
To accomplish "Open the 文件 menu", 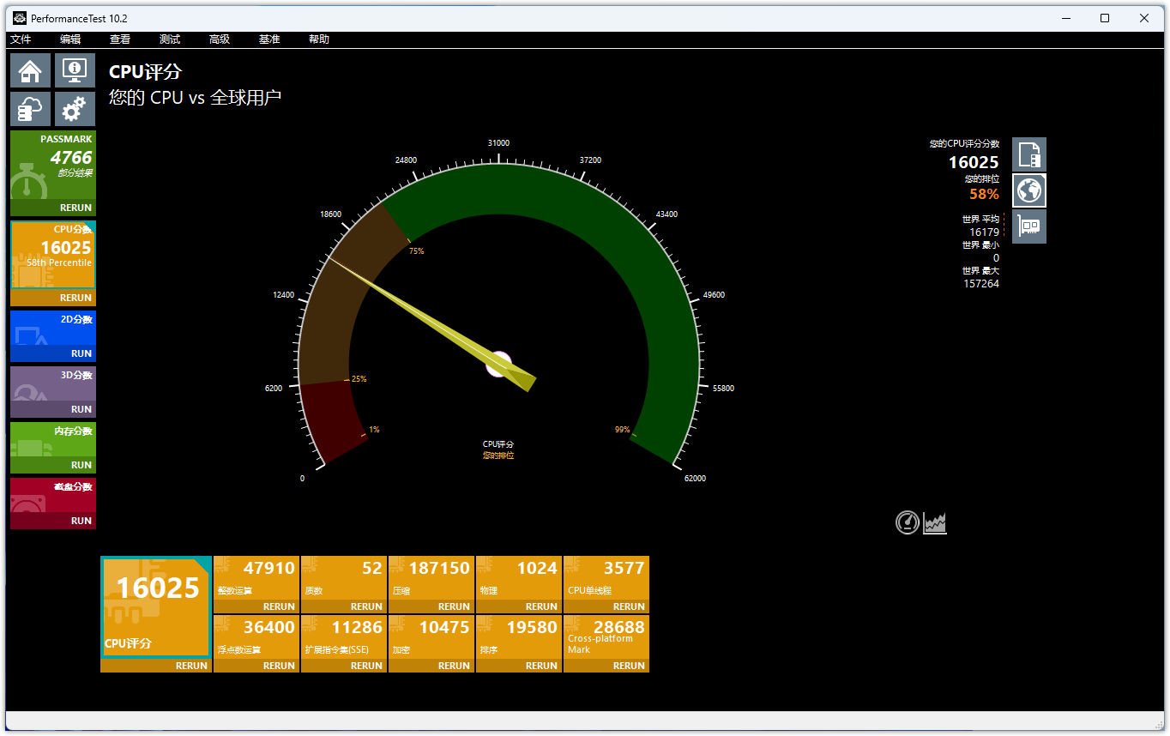I will pos(21,39).
